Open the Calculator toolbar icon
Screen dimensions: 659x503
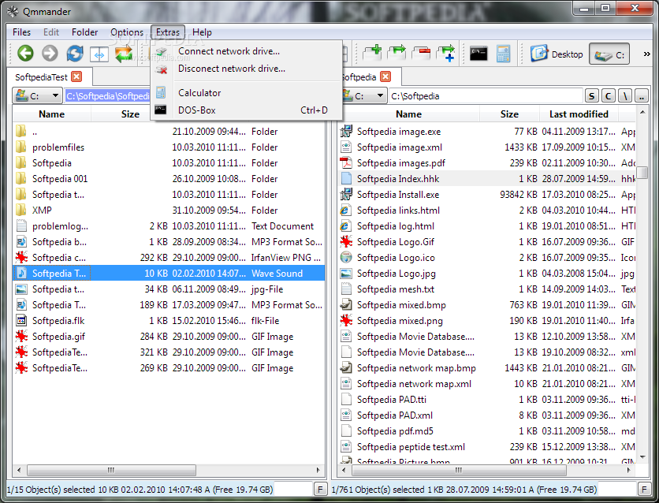click(503, 54)
